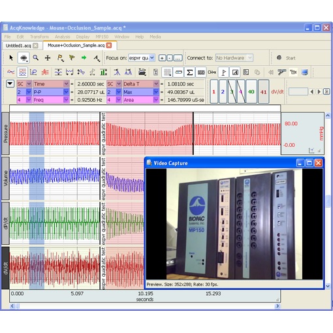
Task: Click the green arrow jump tool
Action: pos(84,57)
